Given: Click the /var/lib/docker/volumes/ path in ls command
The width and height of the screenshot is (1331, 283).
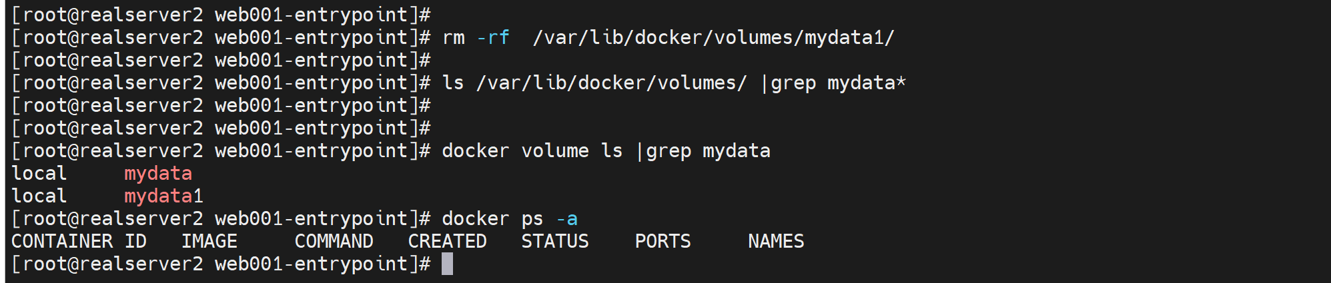Looking at the screenshot, I should tap(612, 83).
